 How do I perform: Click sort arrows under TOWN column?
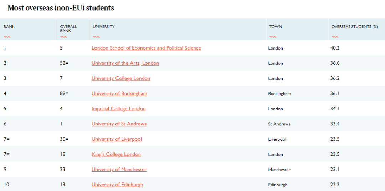(x=273, y=37)
